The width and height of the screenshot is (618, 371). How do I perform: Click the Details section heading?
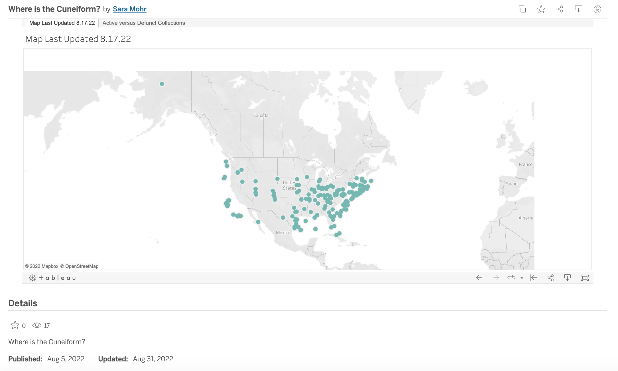click(23, 303)
